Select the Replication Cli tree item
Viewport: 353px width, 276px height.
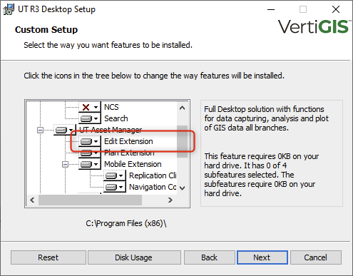[x=153, y=175]
